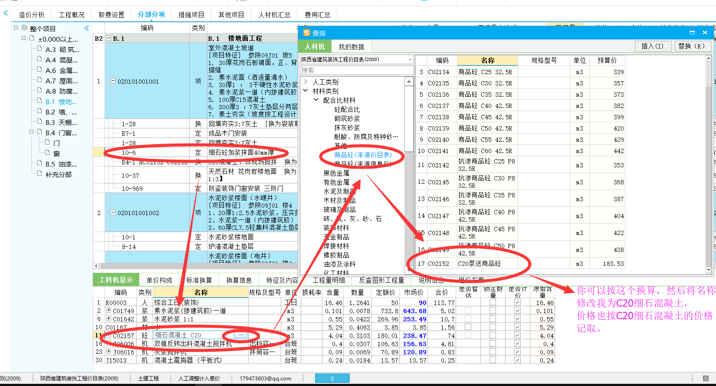
Task: Click the page icon of A.7 屋面 node
Action: click(39, 80)
